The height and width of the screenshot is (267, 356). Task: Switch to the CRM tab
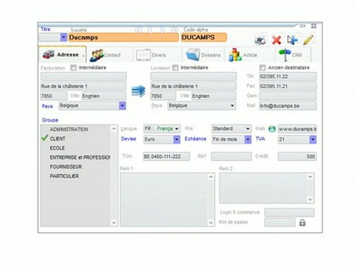pyautogui.click(x=293, y=55)
